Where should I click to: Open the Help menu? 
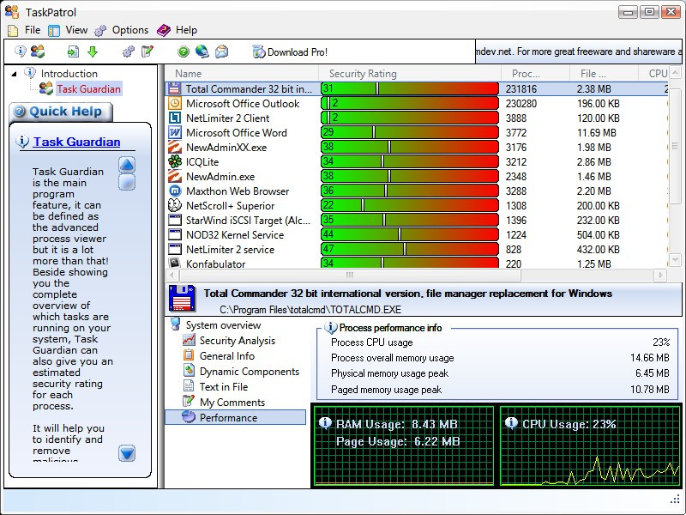[x=186, y=30]
